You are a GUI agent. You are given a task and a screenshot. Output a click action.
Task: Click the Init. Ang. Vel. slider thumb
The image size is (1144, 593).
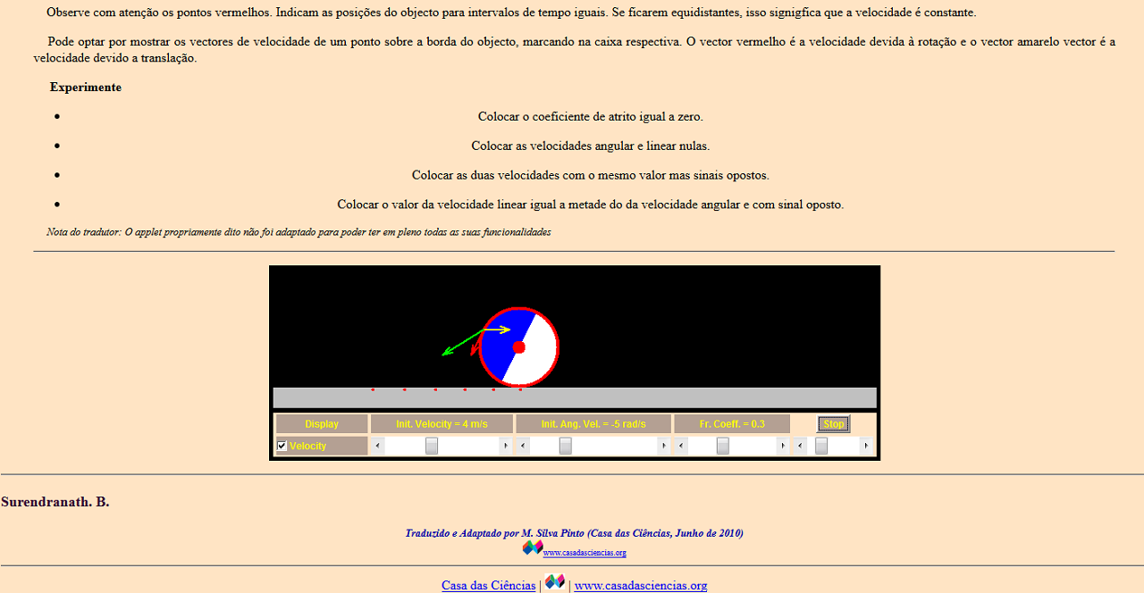[566, 446]
